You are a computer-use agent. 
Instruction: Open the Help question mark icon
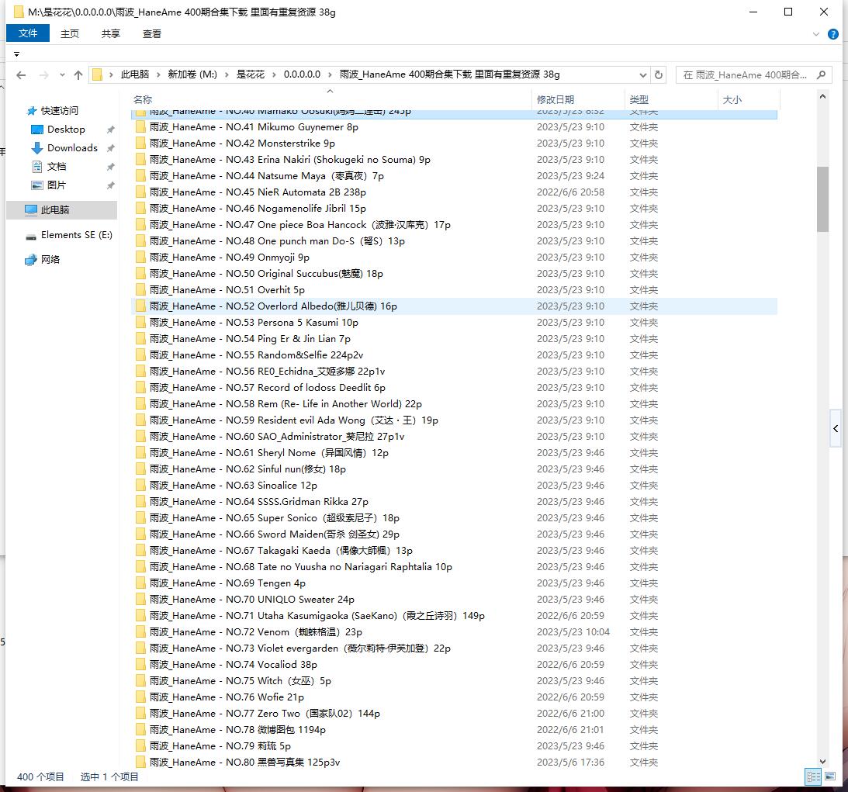point(833,34)
